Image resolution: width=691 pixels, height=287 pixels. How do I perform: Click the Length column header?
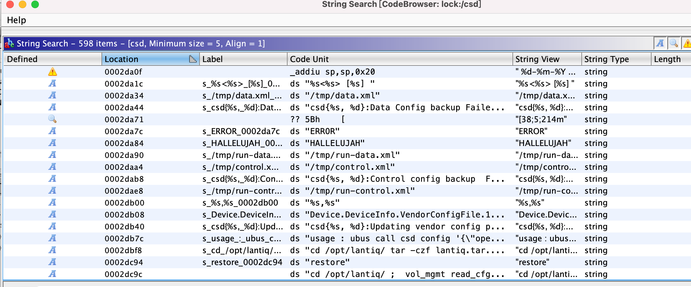671,59
